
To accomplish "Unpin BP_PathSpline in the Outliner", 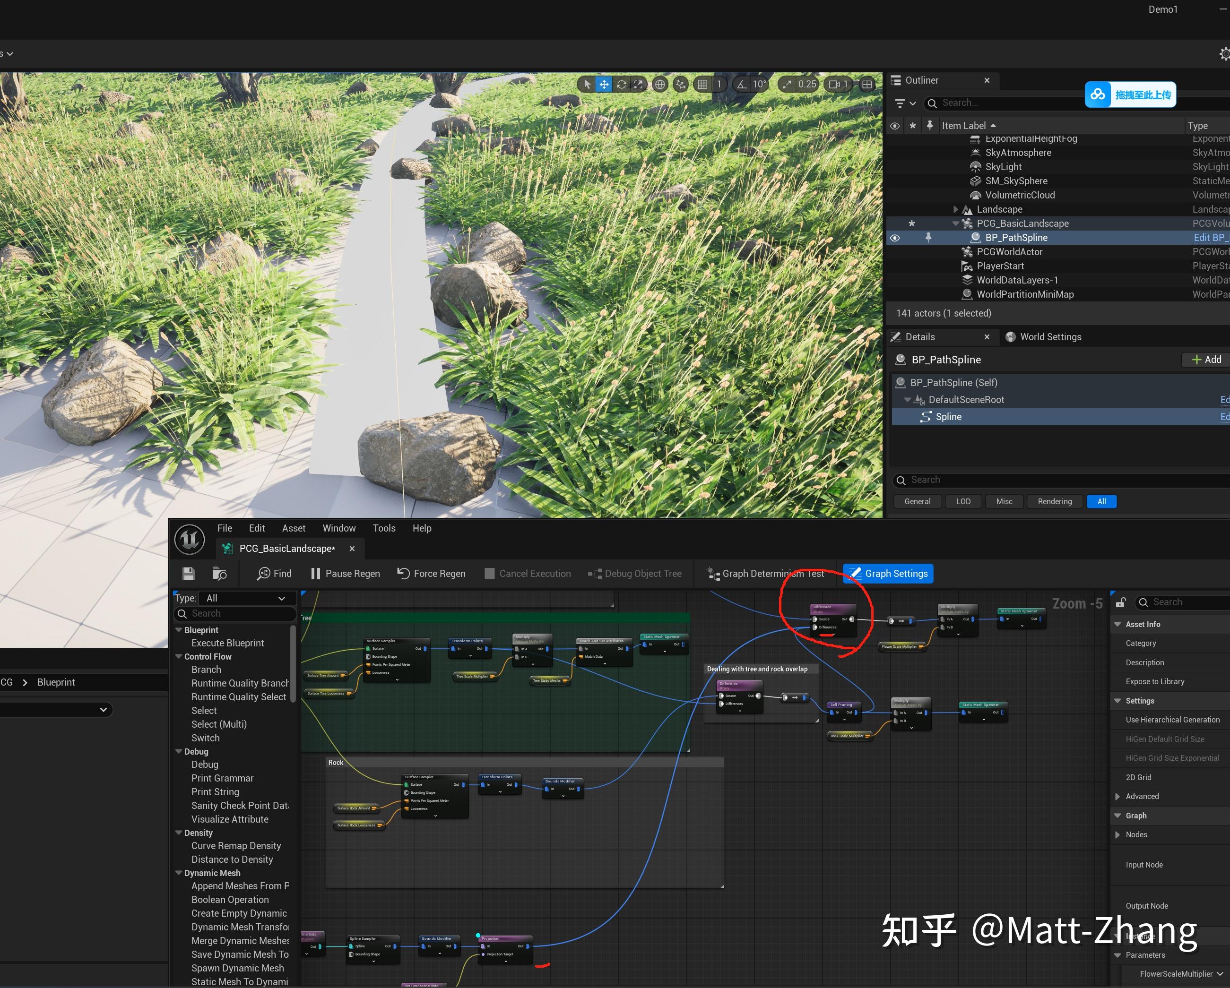I will [929, 238].
